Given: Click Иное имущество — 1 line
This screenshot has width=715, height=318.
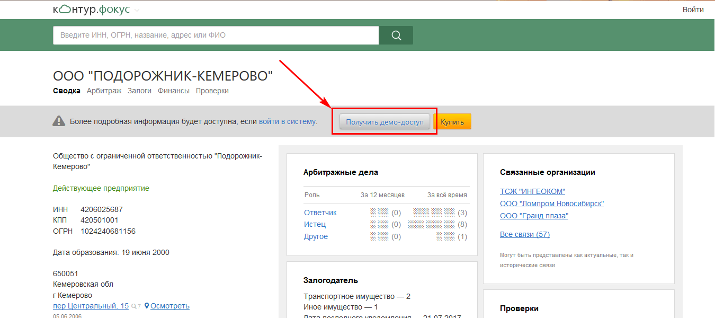Looking at the screenshot, I should 341,307.
